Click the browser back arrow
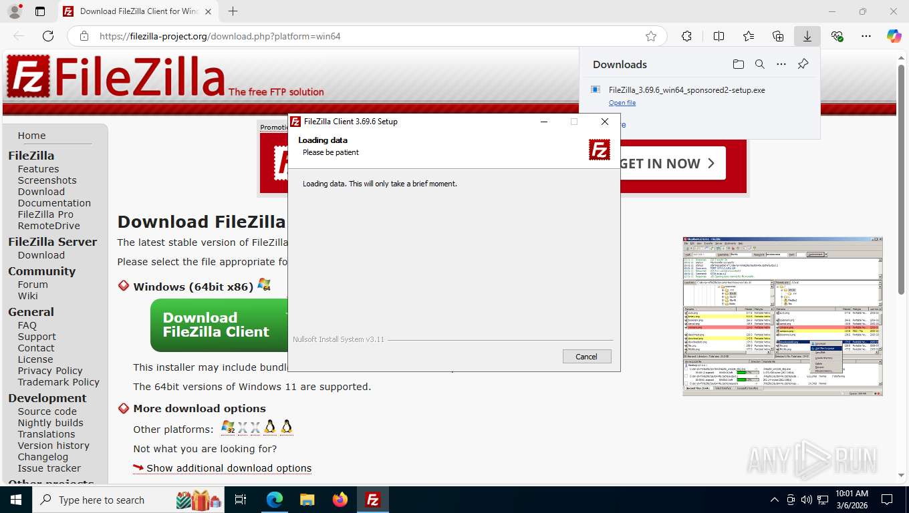The height and width of the screenshot is (513, 909). (x=19, y=36)
